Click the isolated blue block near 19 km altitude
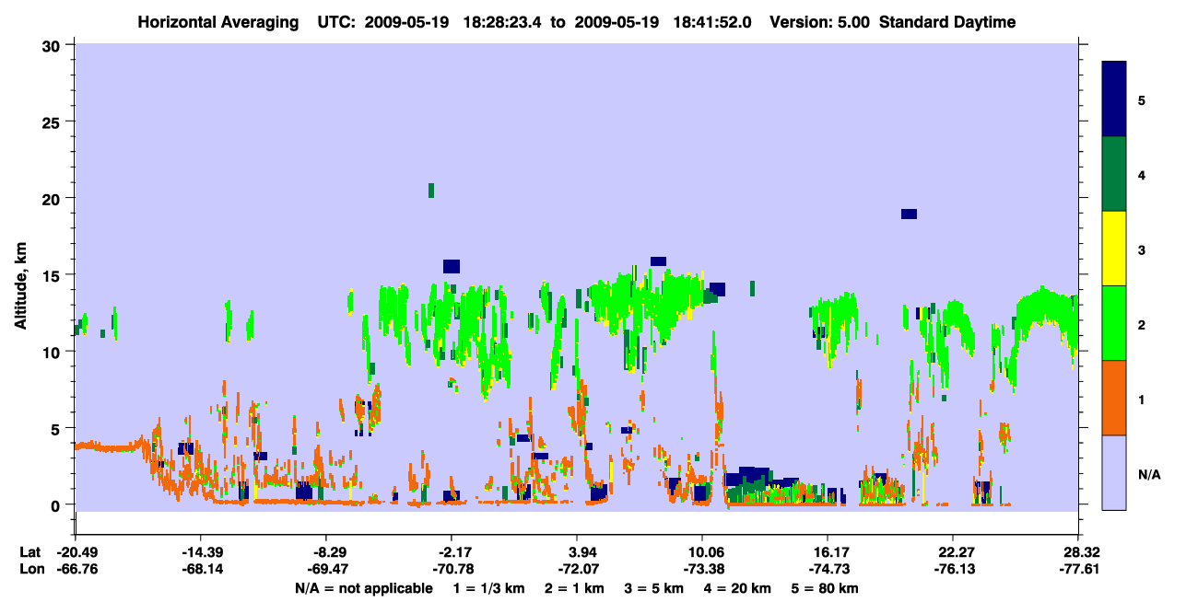 pyautogui.click(x=909, y=214)
